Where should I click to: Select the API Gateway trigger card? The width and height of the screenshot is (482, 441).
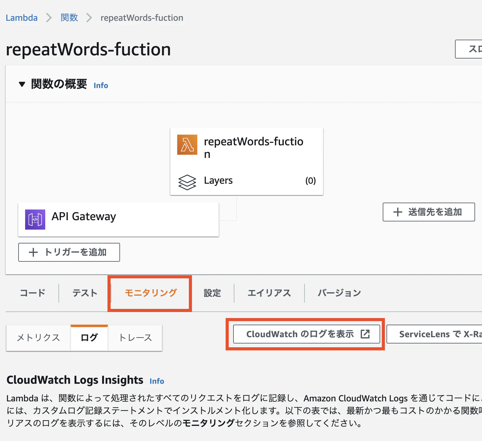118,220
